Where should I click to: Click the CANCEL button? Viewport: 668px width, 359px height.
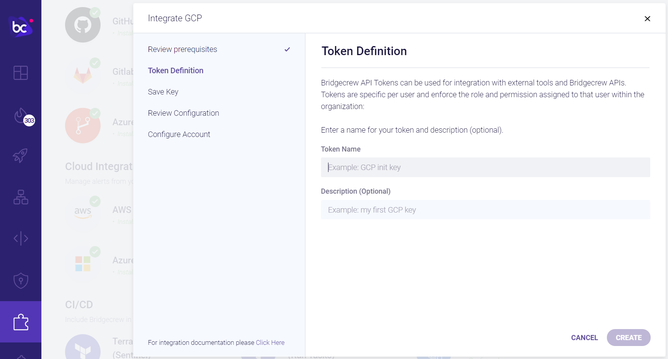pos(584,338)
